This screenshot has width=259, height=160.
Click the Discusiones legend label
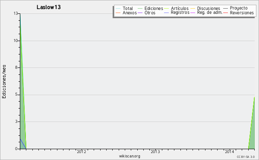[x=208, y=8]
